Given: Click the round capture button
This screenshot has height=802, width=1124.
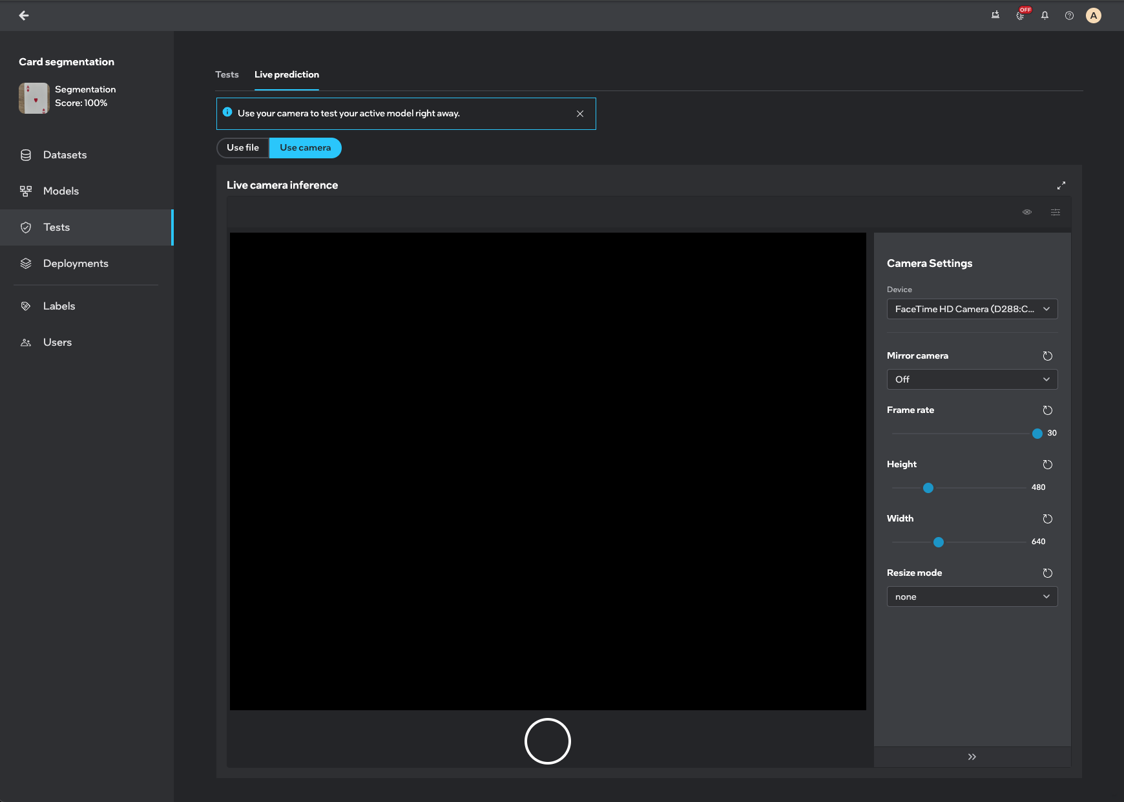Looking at the screenshot, I should [548, 741].
